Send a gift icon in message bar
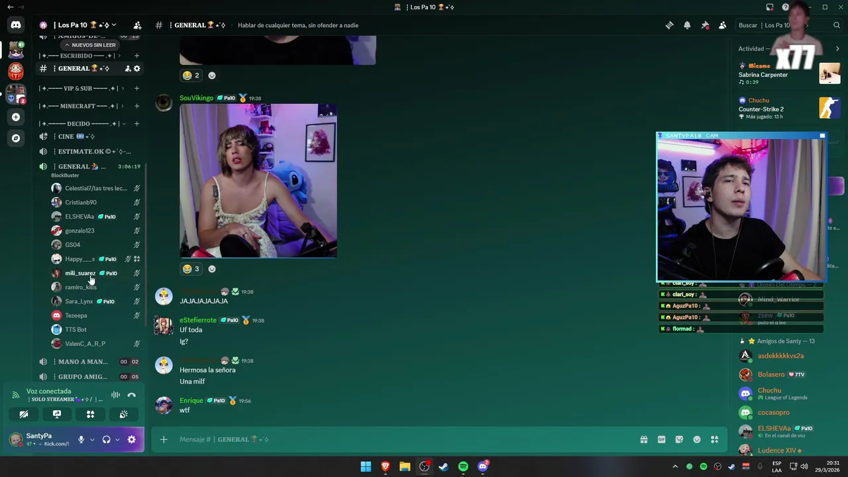 643,439
